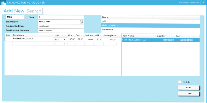Viewport: 207px width, 103px height.
Task: Click the Name column header
Action: [127, 17]
